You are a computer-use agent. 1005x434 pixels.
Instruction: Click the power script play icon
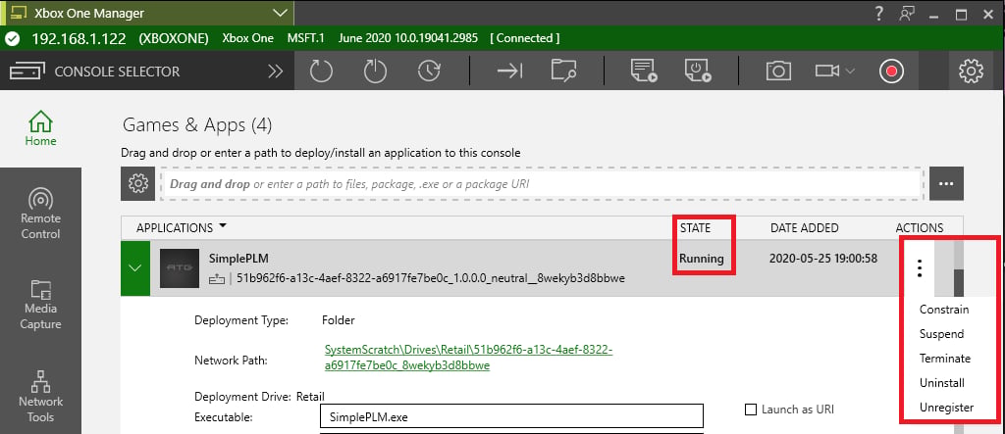click(x=698, y=72)
